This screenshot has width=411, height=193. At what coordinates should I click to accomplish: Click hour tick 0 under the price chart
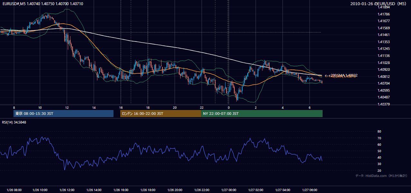pyautogui.click(x=229, y=107)
